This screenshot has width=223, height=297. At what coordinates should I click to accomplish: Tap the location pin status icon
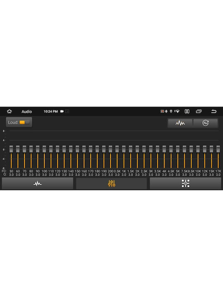pos(171,111)
